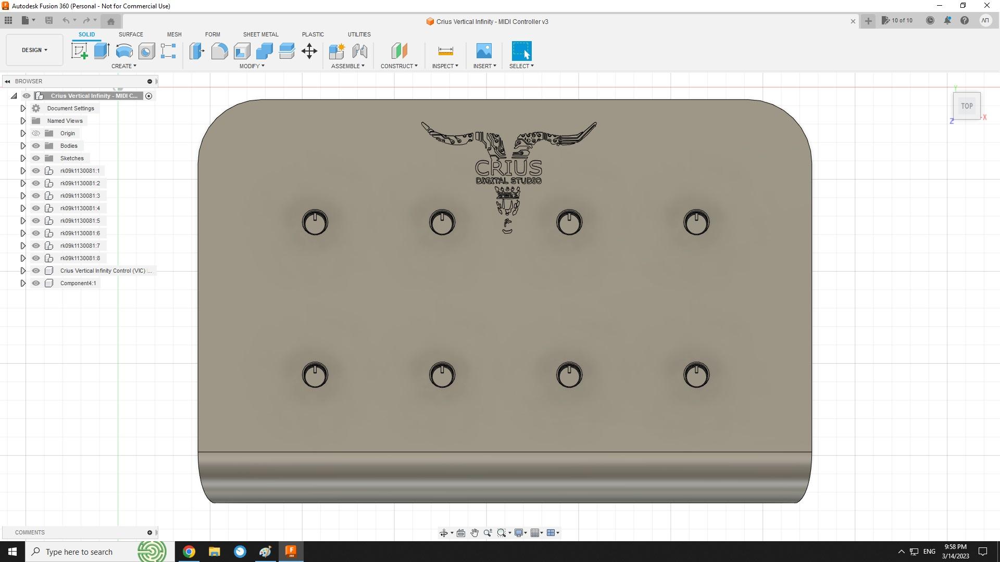This screenshot has width=1000, height=562.
Task: Toggle visibility of Sketches folder
Action: 36,158
